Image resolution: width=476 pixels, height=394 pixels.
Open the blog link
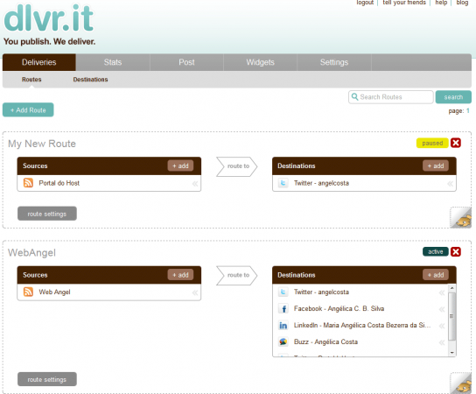point(462,3)
